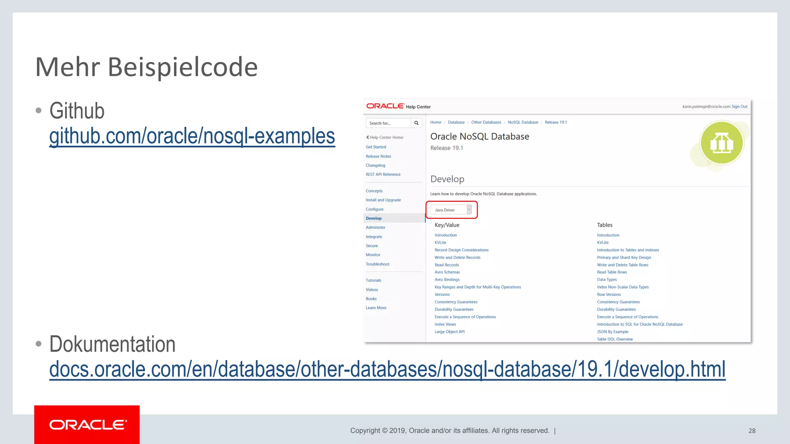Viewport: 790px width, 444px height.
Task: Open Key/Value KVLite link
Action: pyautogui.click(x=441, y=242)
